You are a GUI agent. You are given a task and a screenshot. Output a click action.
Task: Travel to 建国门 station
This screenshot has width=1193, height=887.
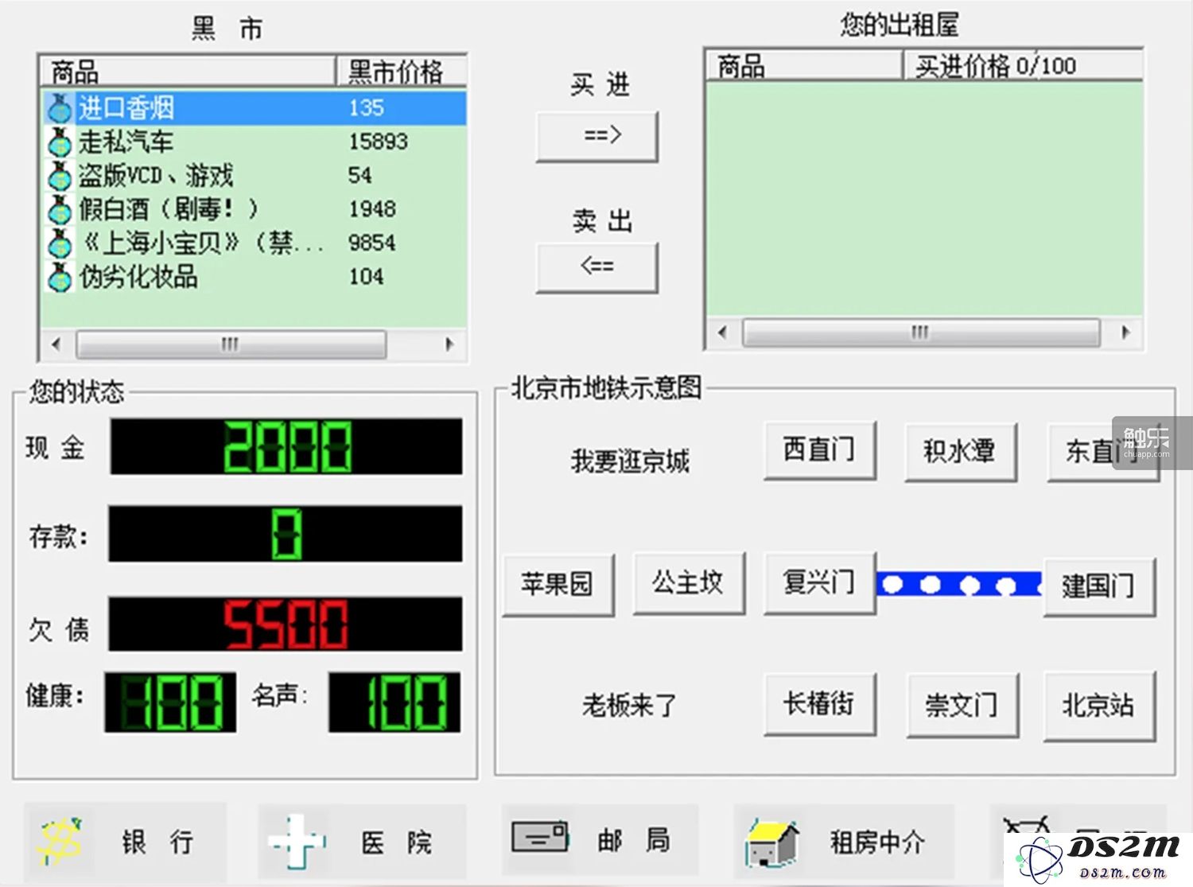click(x=1099, y=587)
